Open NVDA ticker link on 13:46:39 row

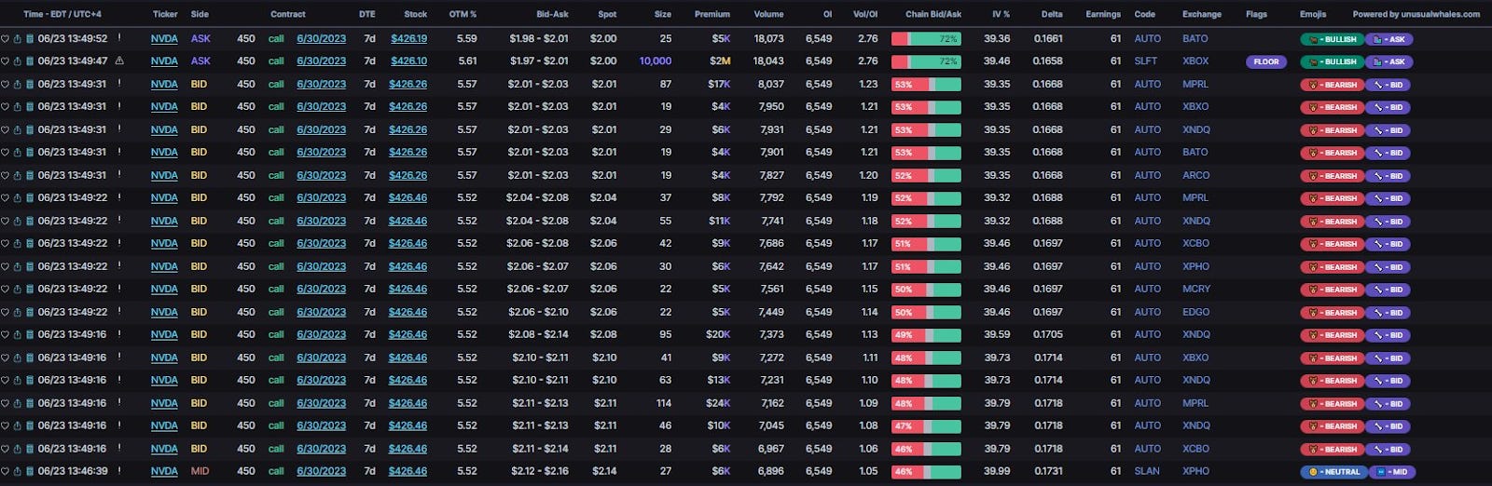point(164,472)
